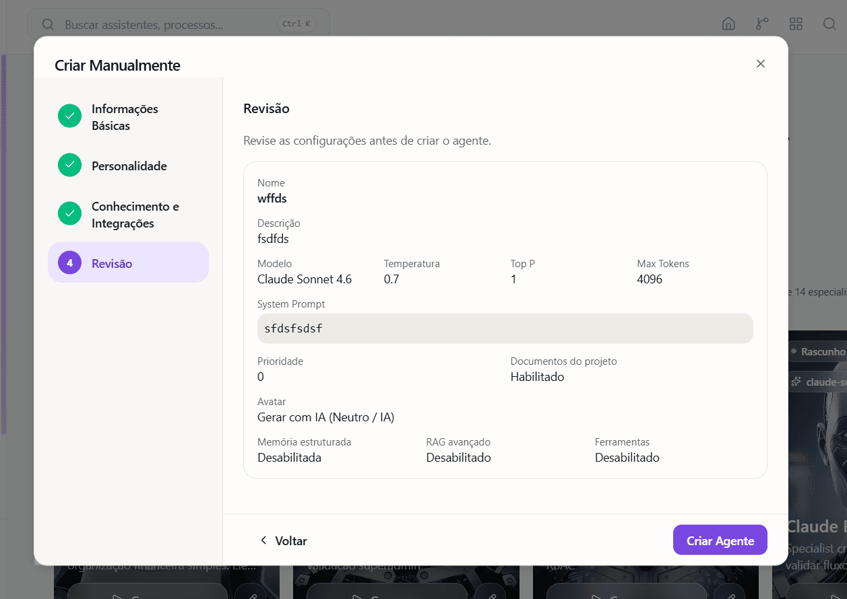The image size is (847, 599).
Task: Click the step 4 number badge
Action: [x=69, y=263]
